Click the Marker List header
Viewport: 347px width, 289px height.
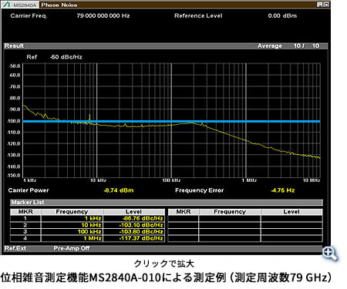166,203
